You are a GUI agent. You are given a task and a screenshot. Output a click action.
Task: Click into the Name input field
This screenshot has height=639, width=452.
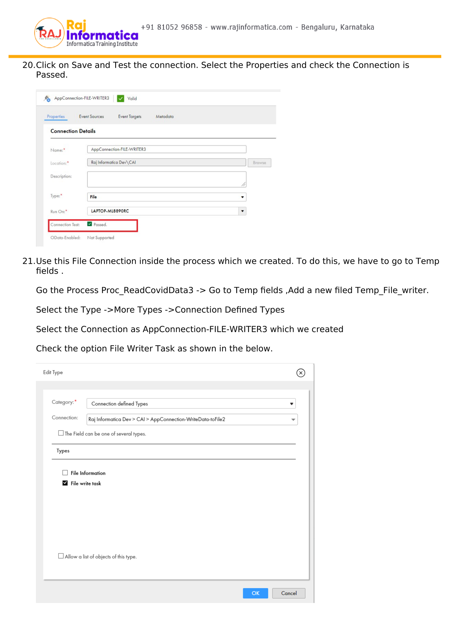click(166, 149)
